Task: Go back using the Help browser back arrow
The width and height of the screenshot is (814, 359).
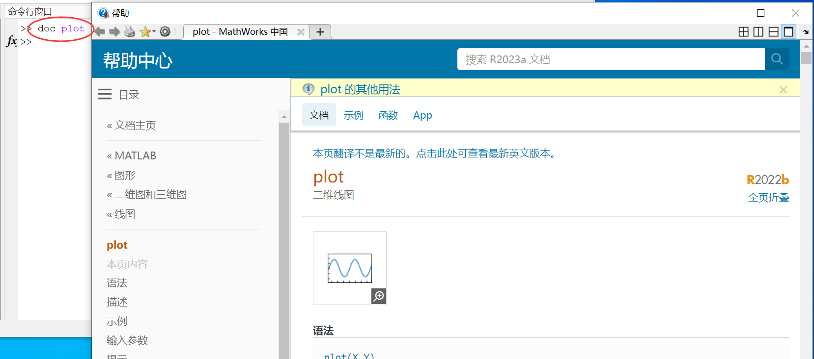Action: coord(100,32)
